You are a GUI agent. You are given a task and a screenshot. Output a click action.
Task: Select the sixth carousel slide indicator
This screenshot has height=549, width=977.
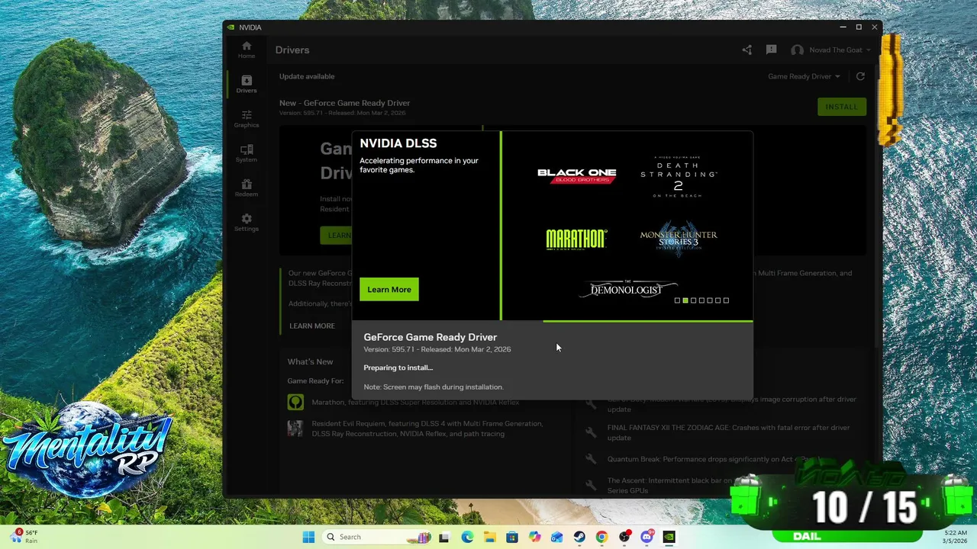click(x=717, y=300)
